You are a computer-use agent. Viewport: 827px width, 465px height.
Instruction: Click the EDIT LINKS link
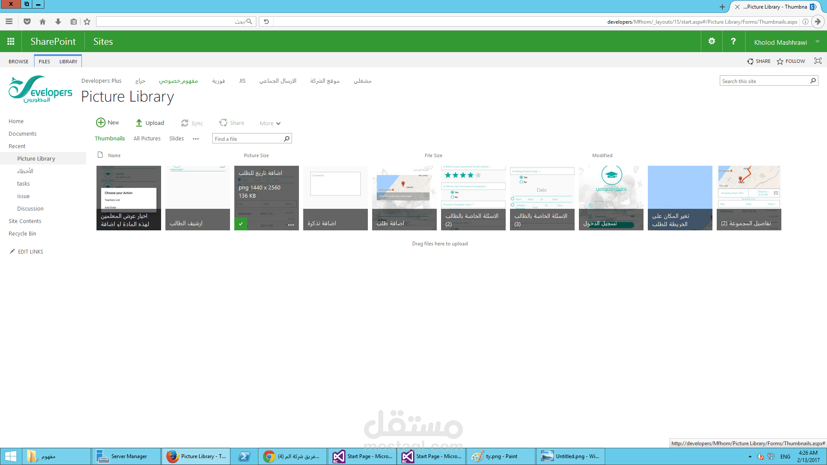pos(30,252)
